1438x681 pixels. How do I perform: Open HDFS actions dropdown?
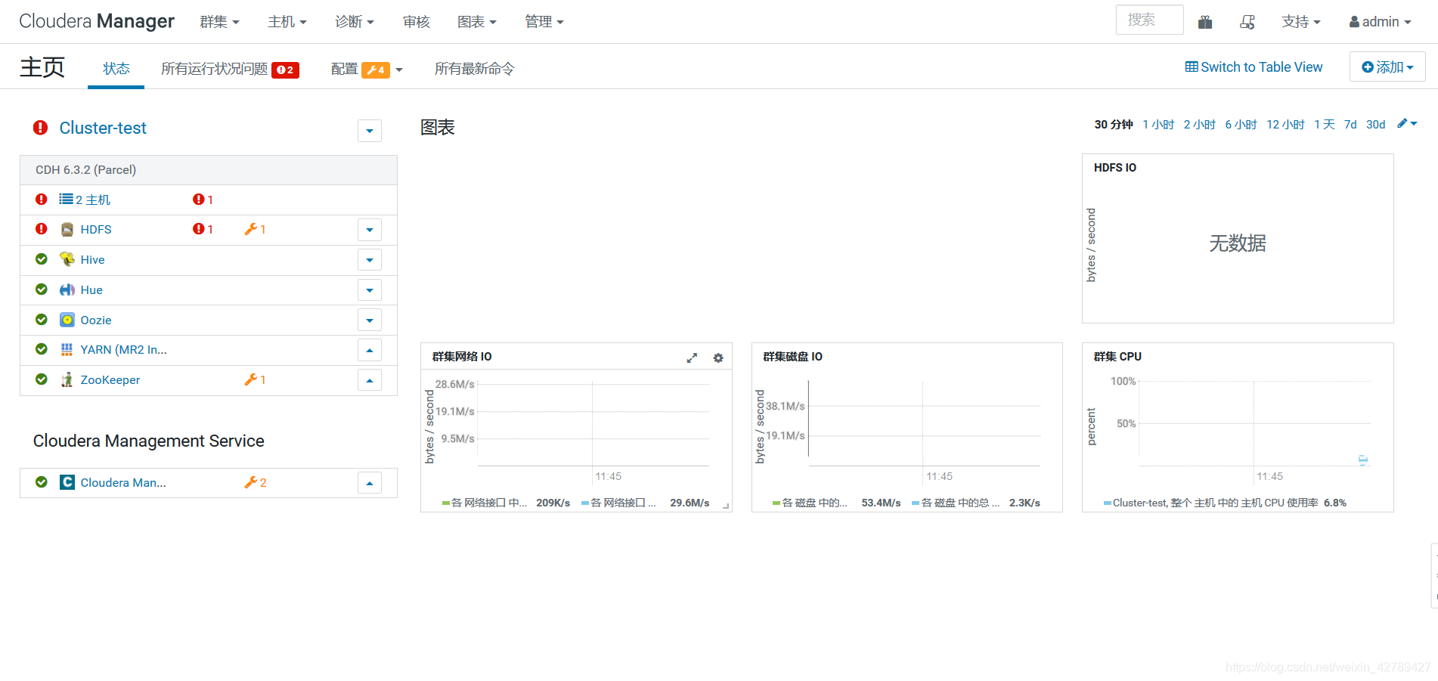370,230
